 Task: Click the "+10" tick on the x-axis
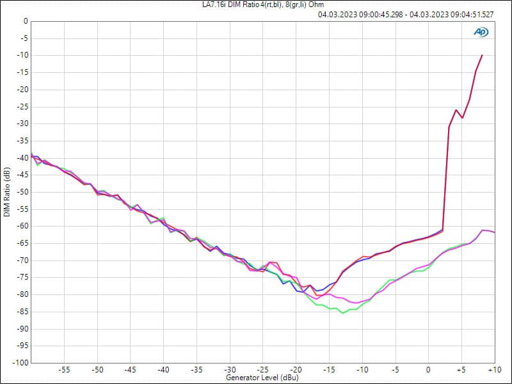[x=493, y=370]
